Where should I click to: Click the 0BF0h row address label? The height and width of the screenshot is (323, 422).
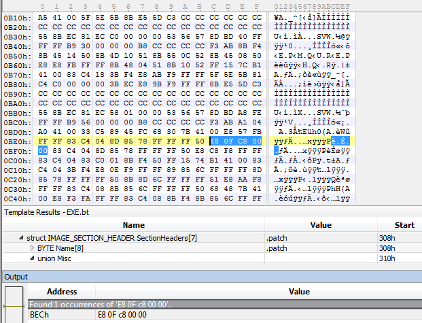point(18,151)
